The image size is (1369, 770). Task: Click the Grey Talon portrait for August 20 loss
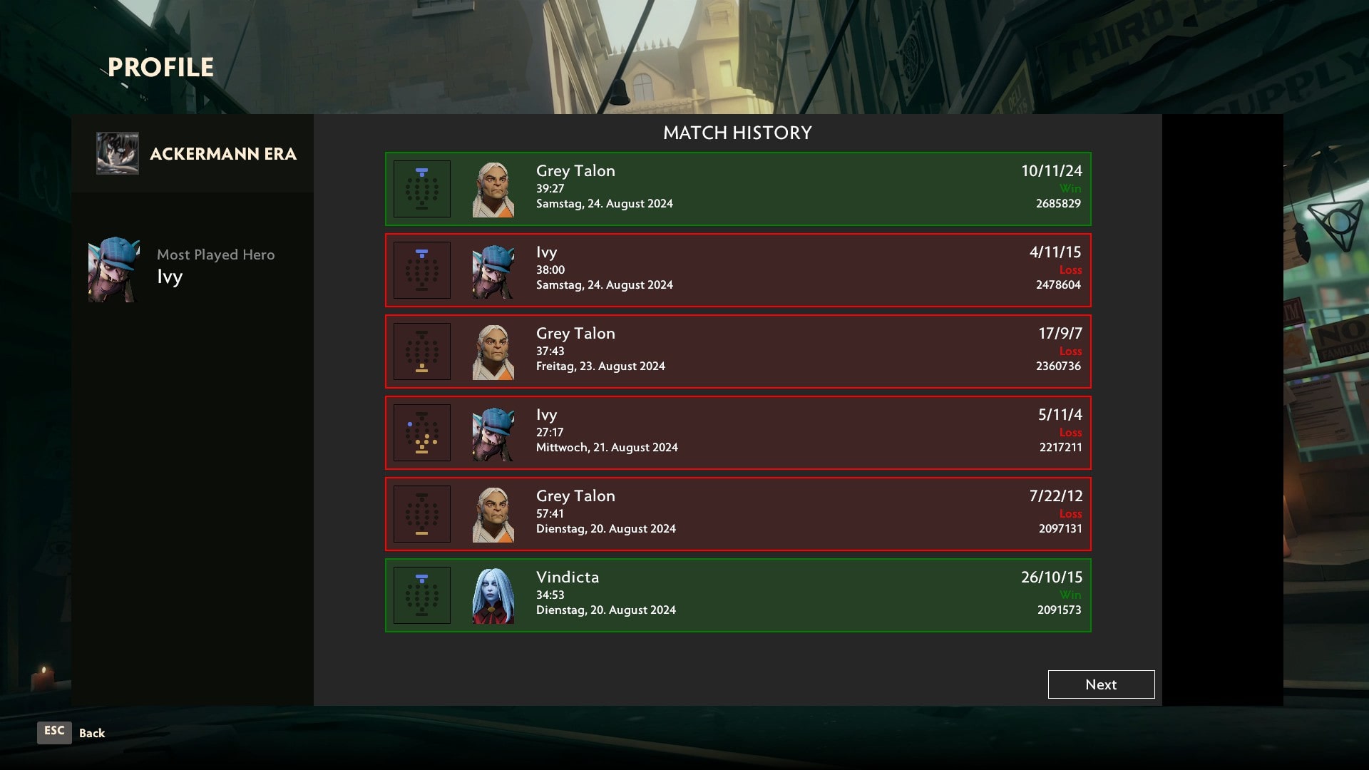click(x=493, y=513)
